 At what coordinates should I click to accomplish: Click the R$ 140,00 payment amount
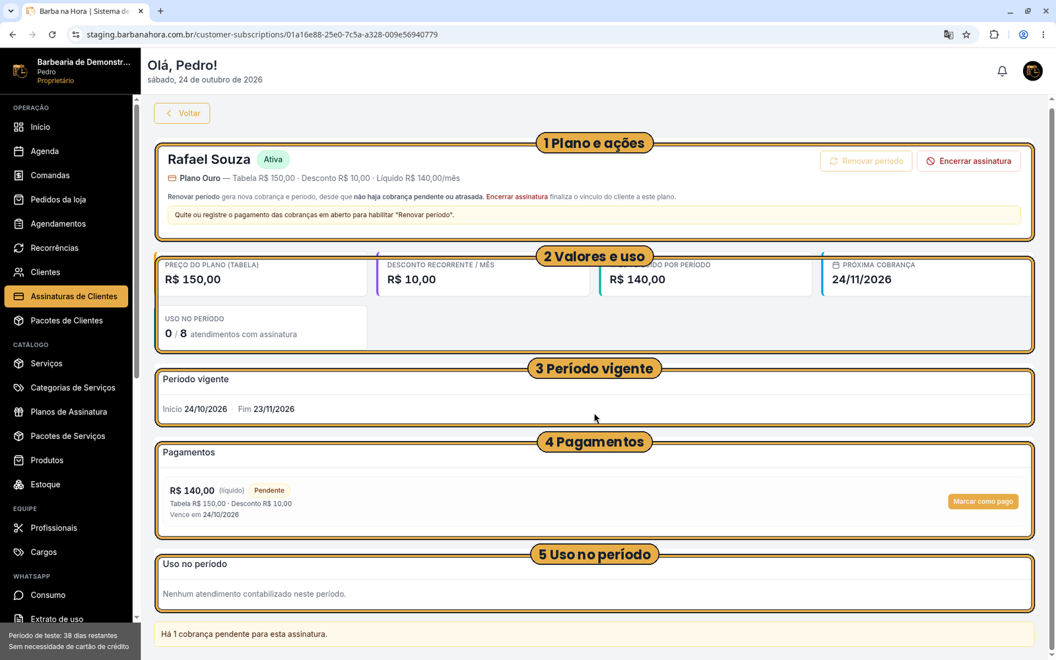pos(192,490)
